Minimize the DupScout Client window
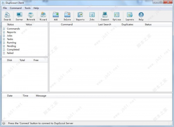Image resolution: width=174 pixels, height=127 pixels. pyautogui.click(x=155, y=2)
